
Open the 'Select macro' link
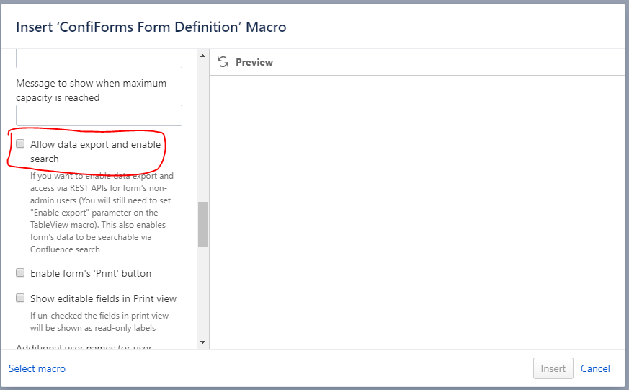click(37, 368)
